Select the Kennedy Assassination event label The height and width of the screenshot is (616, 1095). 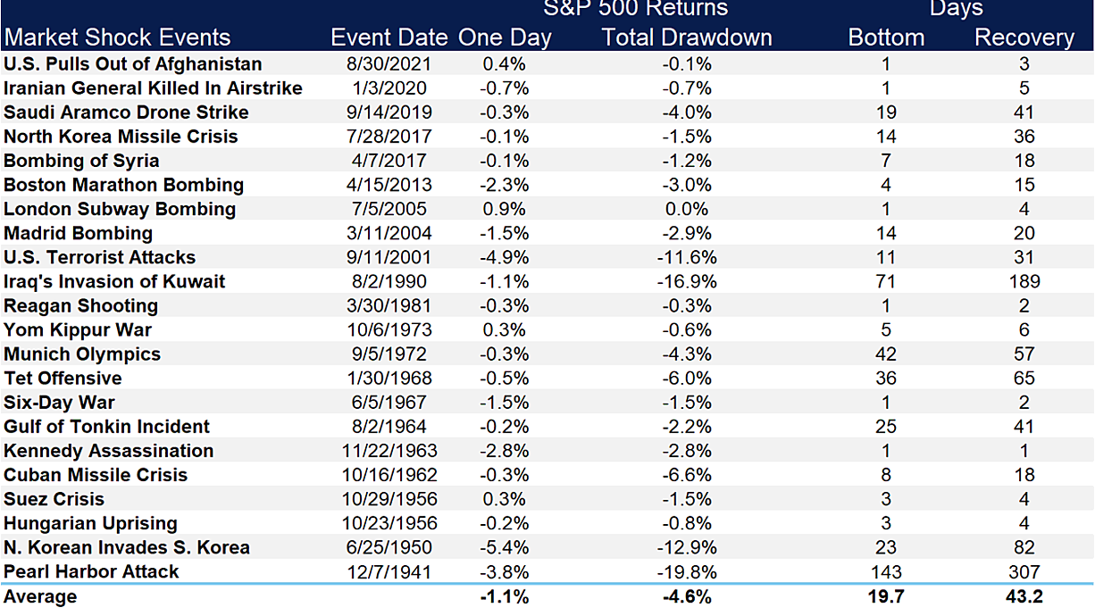pos(108,451)
